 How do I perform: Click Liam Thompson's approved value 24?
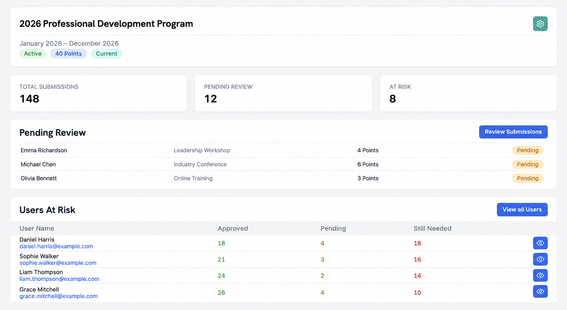221,276
